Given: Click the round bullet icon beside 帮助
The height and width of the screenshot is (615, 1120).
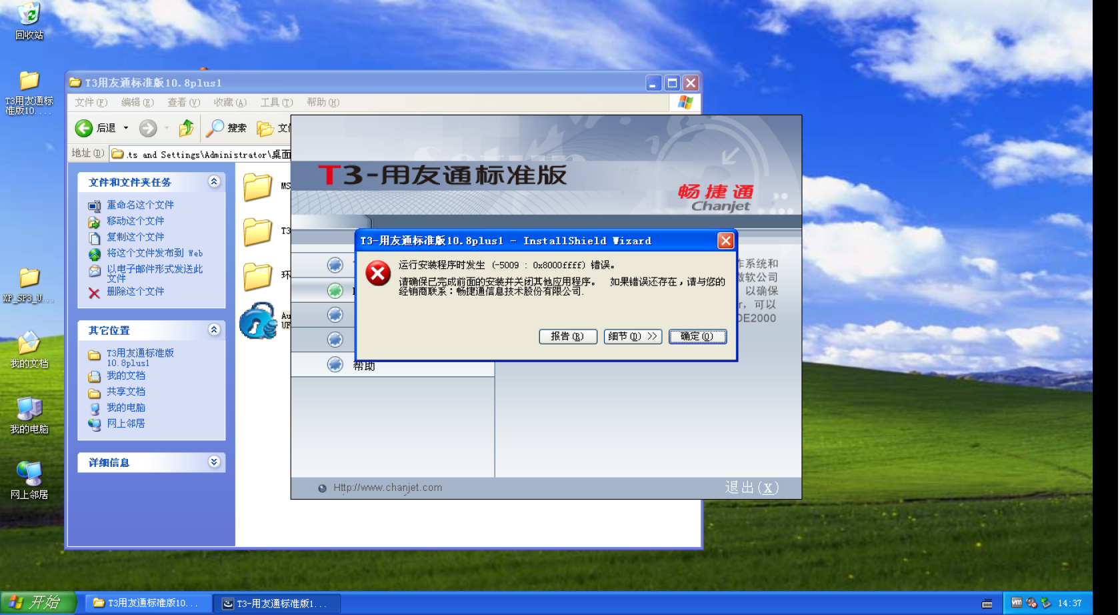Looking at the screenshot, I should pos(335,364).
